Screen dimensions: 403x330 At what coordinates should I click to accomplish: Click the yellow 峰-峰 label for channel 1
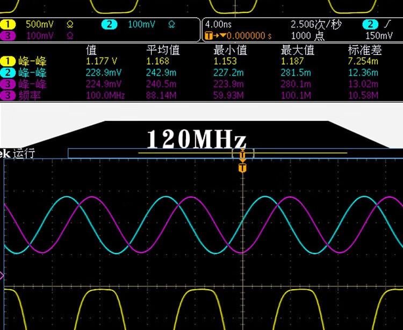[x=32, y=61]
